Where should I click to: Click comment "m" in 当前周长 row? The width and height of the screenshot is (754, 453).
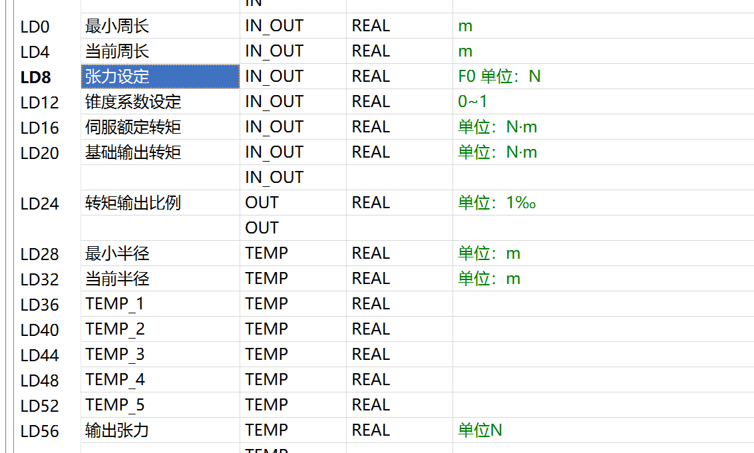tap(465, 51)
